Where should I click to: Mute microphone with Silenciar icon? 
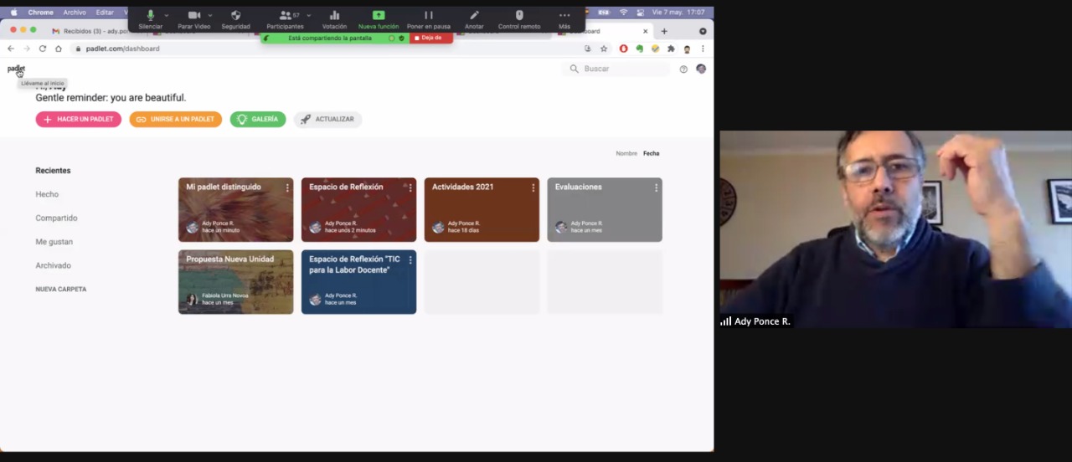tap(151, 16)
